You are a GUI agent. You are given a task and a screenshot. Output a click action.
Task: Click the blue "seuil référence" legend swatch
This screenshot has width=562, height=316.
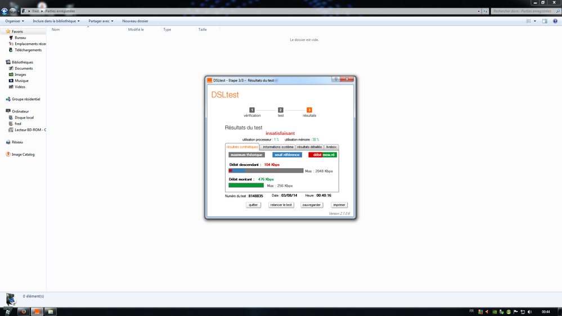pyautogui.click(x=287, y=155)
